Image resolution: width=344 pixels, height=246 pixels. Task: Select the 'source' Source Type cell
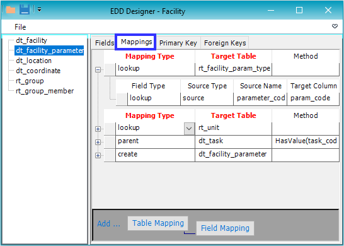(x=207, y=99)
